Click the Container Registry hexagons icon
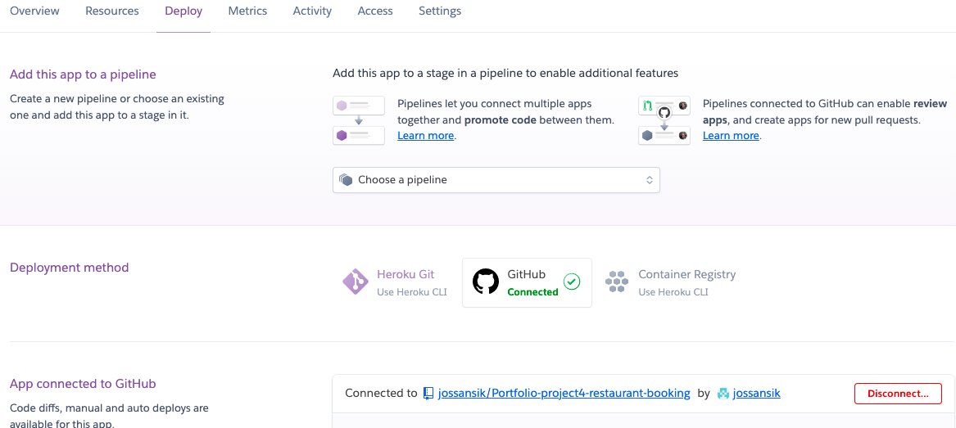 (616, 282)
